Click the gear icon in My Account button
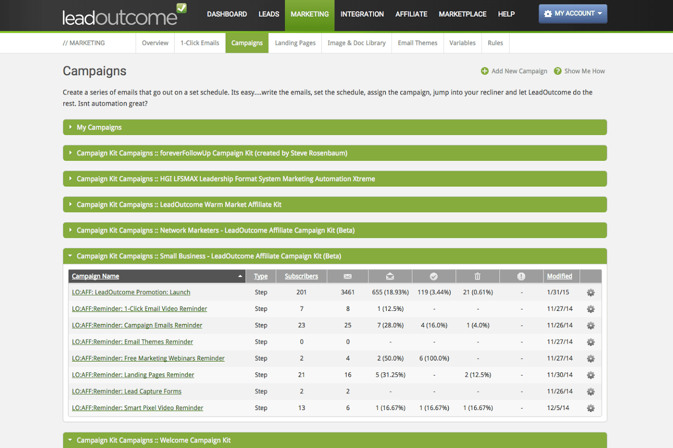The width and height of the screenshot is (673, 448). pyautogui.click(x=548, y=14)
